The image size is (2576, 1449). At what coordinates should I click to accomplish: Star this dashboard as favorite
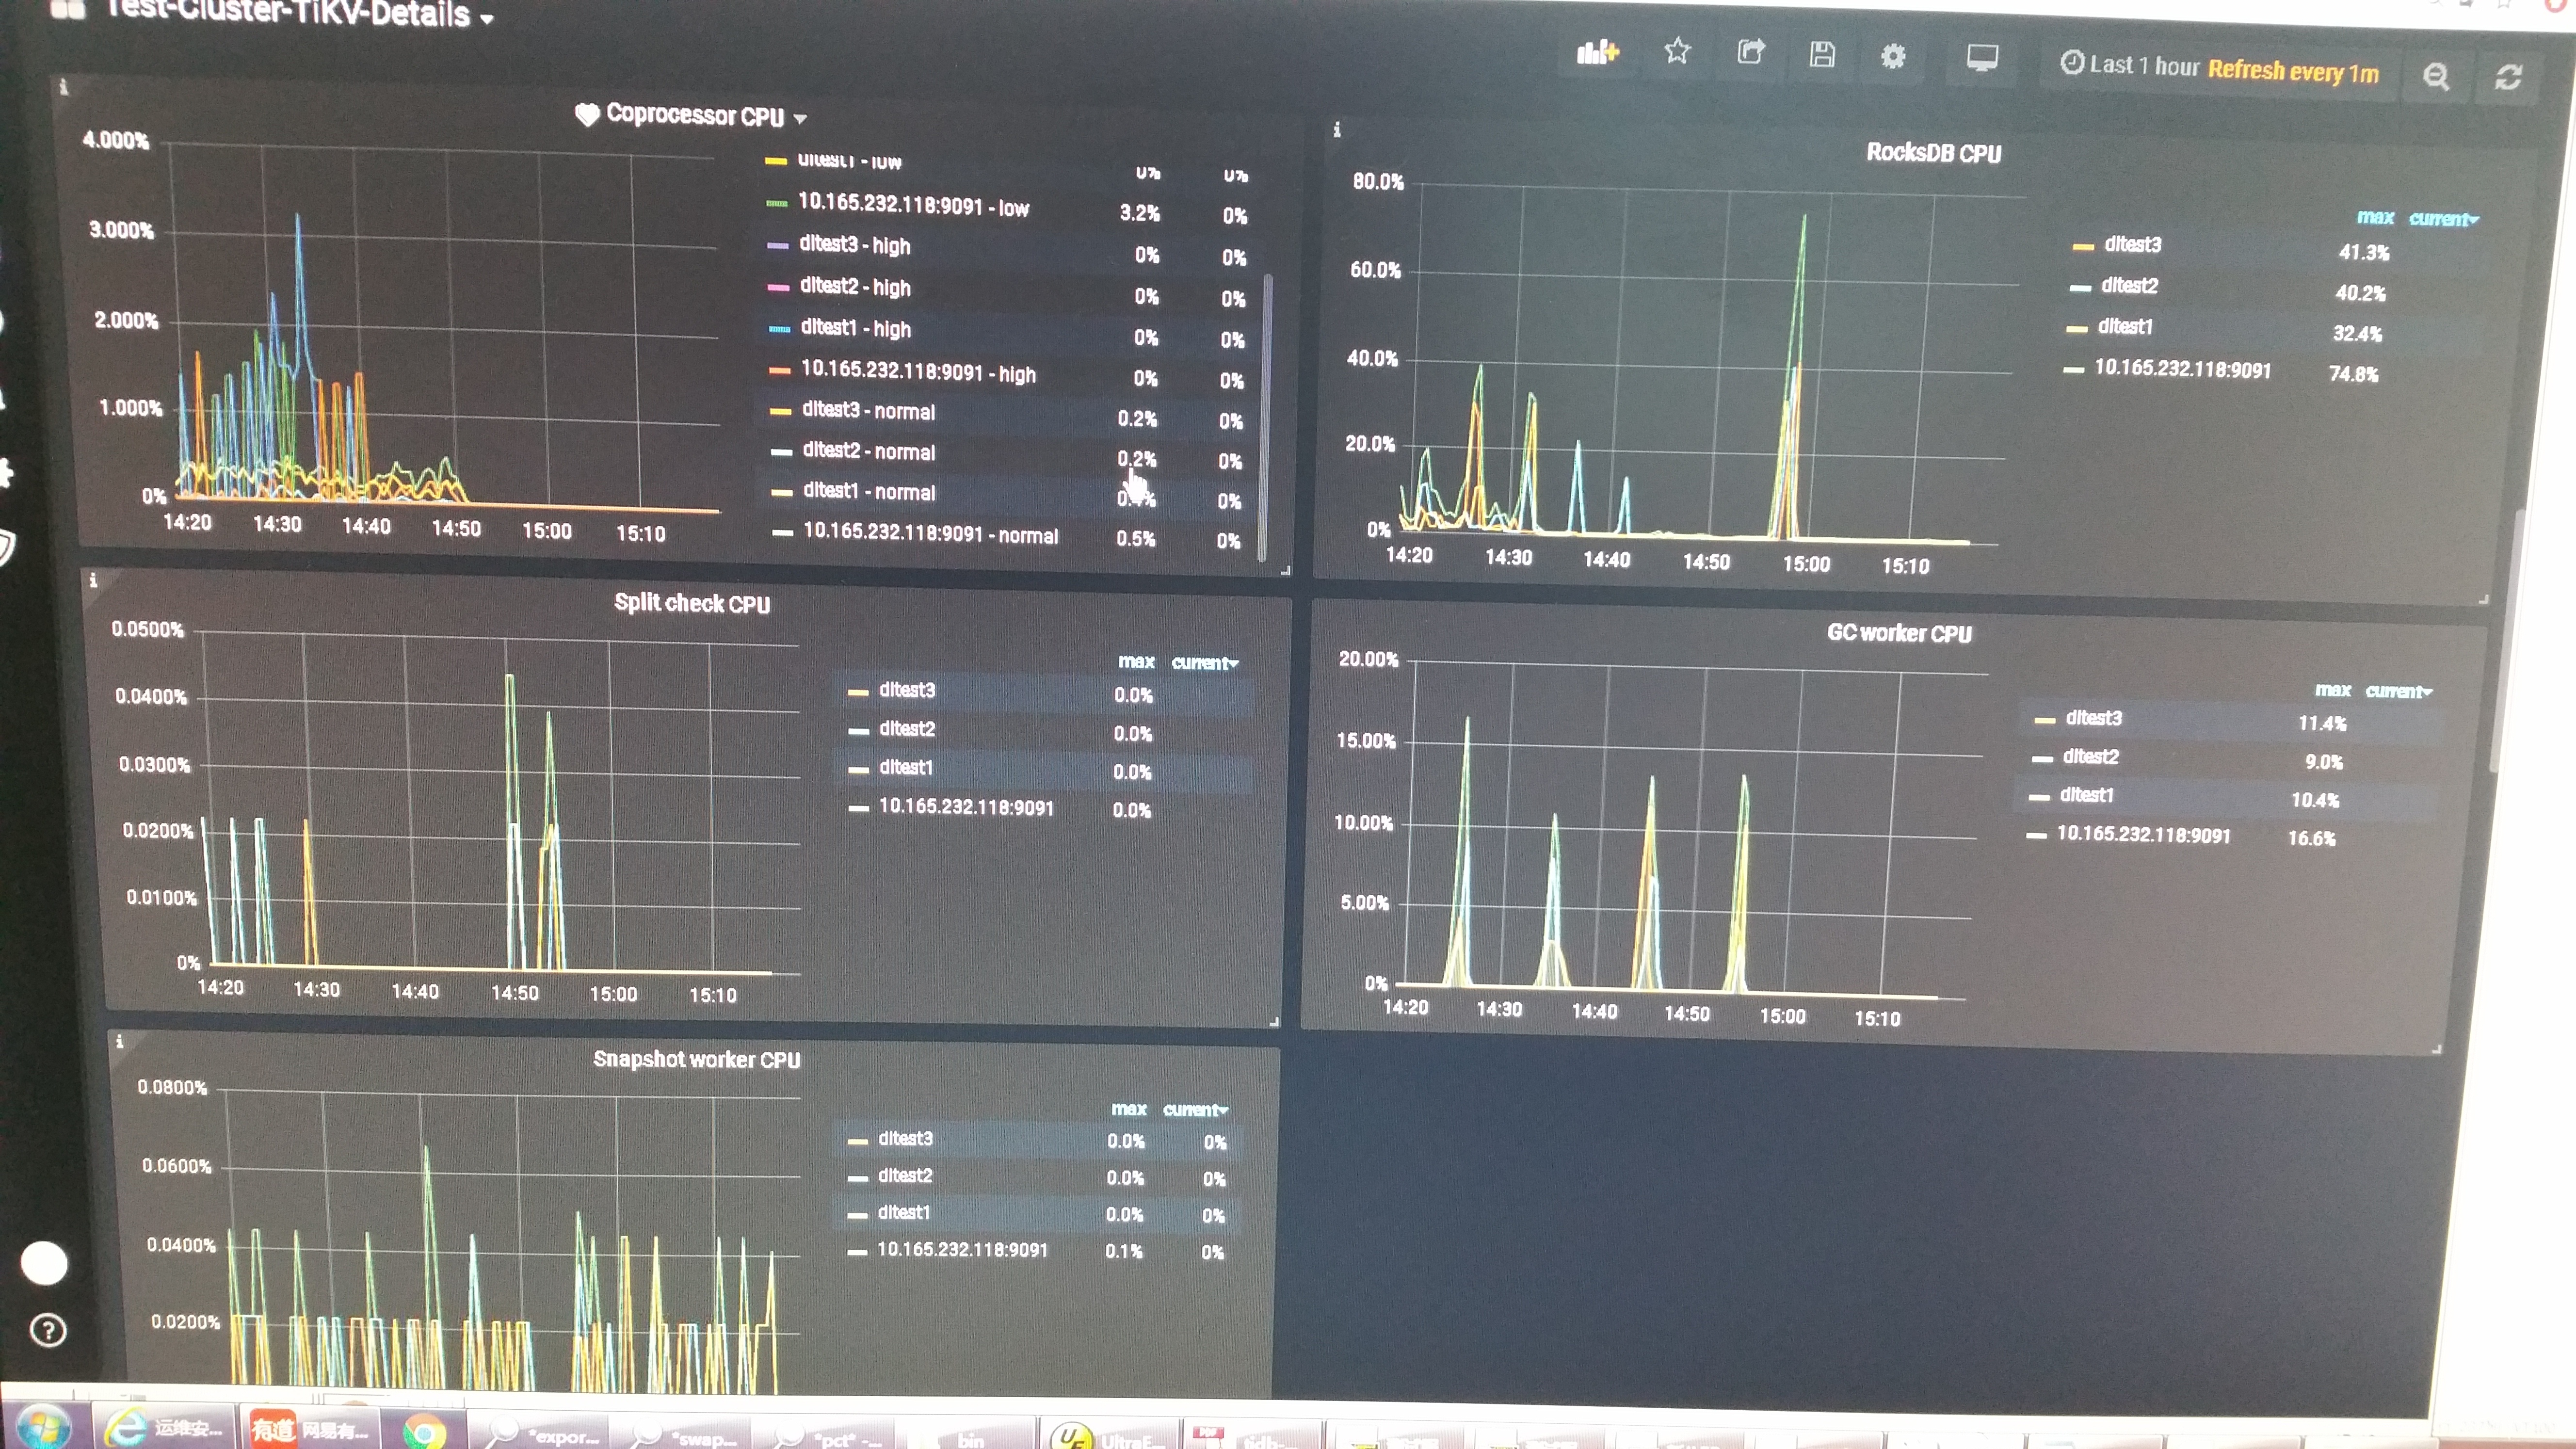click(1677, 51)
